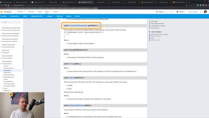
Task: Switch to the Samples tab
Action: point(69,16)
